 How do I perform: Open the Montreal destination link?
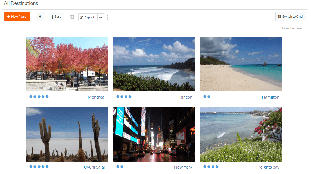pos(97,97)
